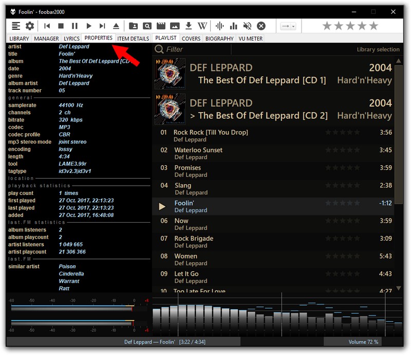This screenshot has height=355, width=411.
Task: Pause the current song
Action: [74, 26]
